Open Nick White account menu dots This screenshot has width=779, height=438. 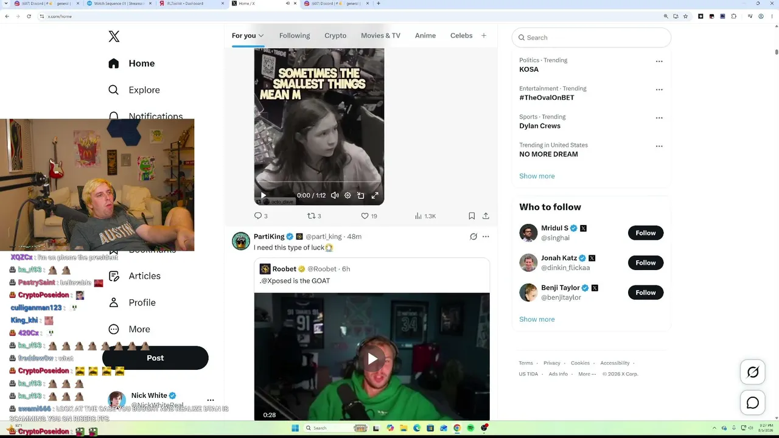pyautogui.click(x=211, y=400)
